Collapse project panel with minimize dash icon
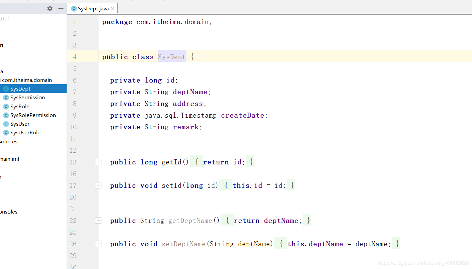 point(61,8)
